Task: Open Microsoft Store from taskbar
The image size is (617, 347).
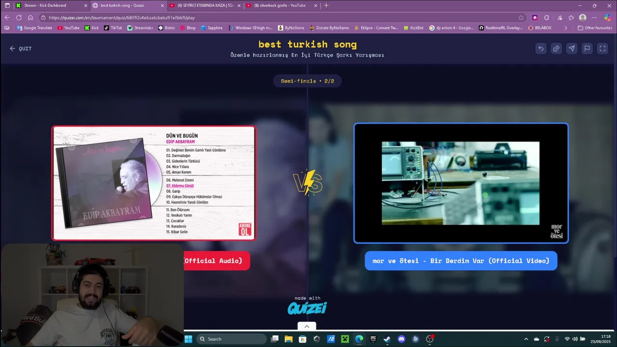Action: [303, 339]
